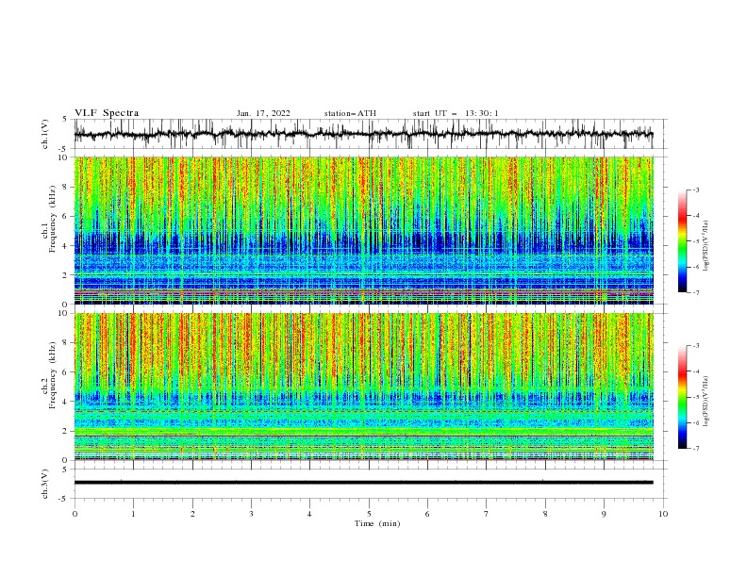Click the "Time (min)" axis label
This screenshot has height=577, width=747.
pos(377,523)
